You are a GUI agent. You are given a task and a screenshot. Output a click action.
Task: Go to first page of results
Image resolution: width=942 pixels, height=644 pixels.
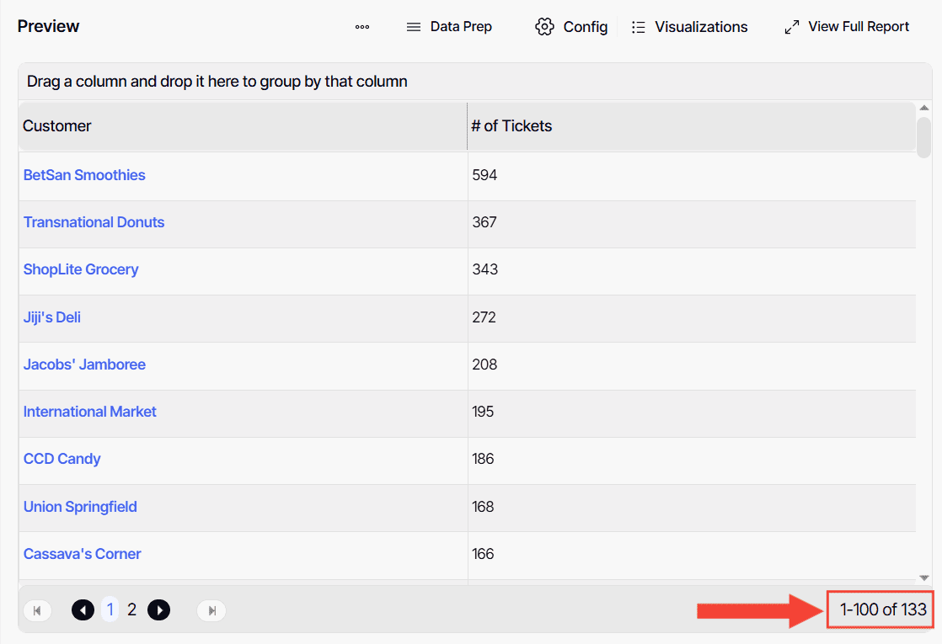click(37, 610)
